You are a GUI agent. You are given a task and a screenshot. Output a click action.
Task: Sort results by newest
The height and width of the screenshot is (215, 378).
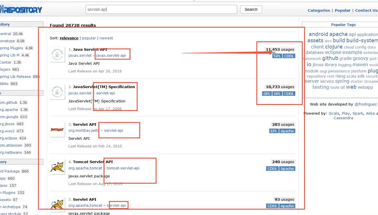106,38
